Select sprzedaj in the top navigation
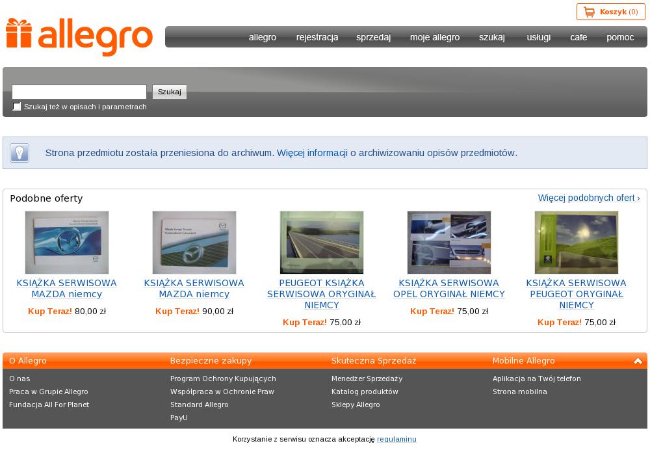The width and height of the screenshot is (650, 452). point(373,37)
